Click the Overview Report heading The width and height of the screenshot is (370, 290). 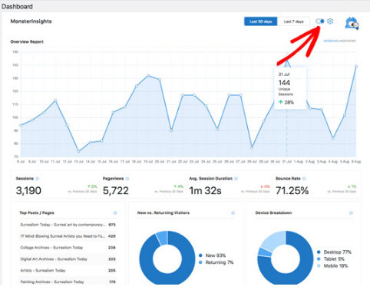(x=27, y=41)
